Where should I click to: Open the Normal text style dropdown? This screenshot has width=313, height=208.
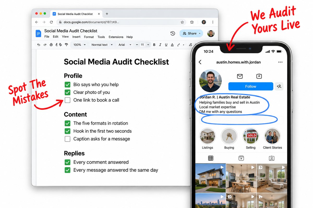coord(102,45)
